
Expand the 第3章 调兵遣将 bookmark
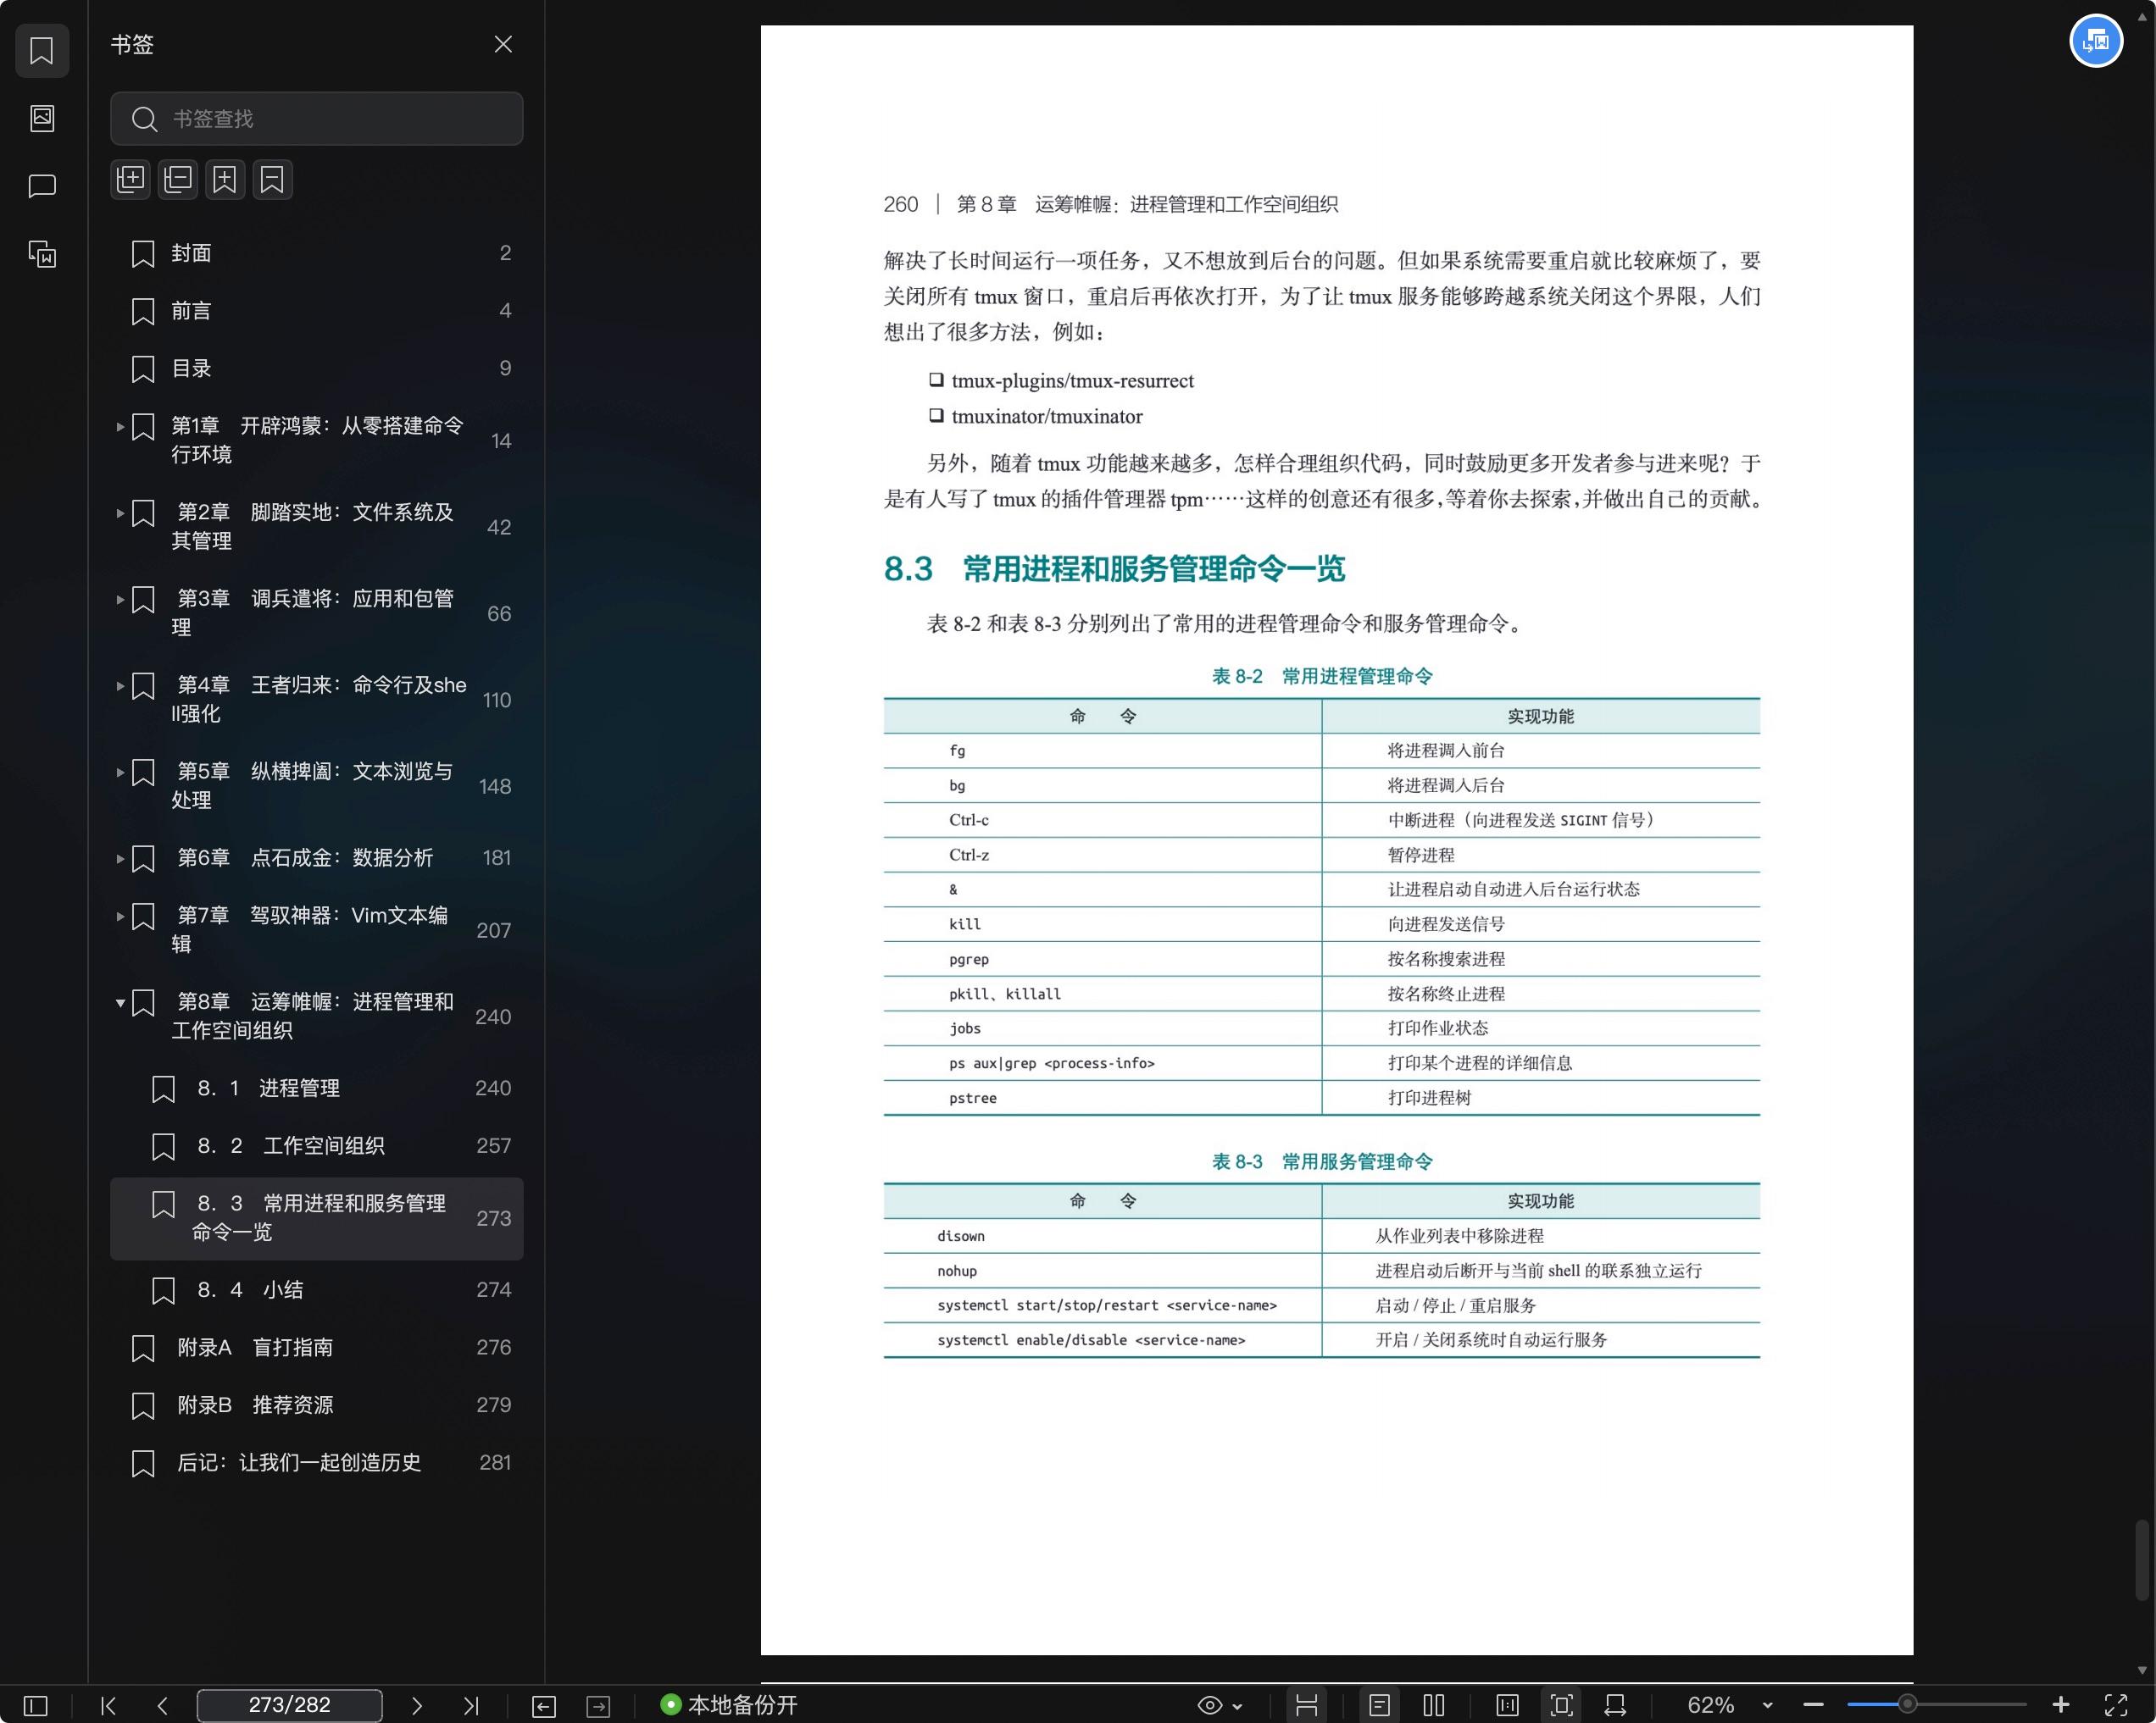(x=120, y=600)
